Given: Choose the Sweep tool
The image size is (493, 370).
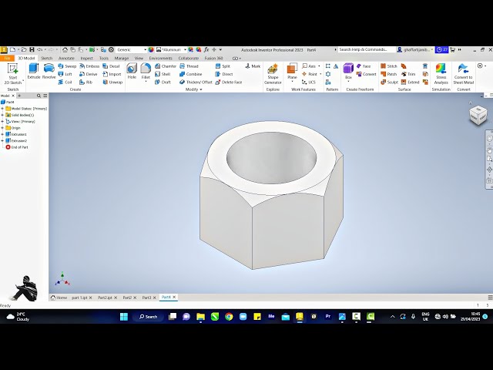Looking at the screenshot, I should point(67,66).
